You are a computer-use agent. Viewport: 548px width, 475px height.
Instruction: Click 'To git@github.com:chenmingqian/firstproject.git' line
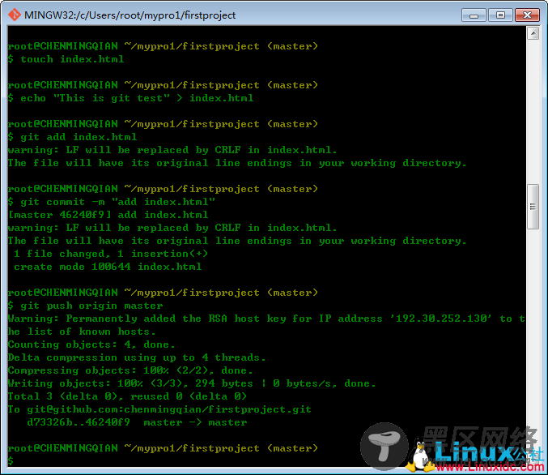pos(159,409)
